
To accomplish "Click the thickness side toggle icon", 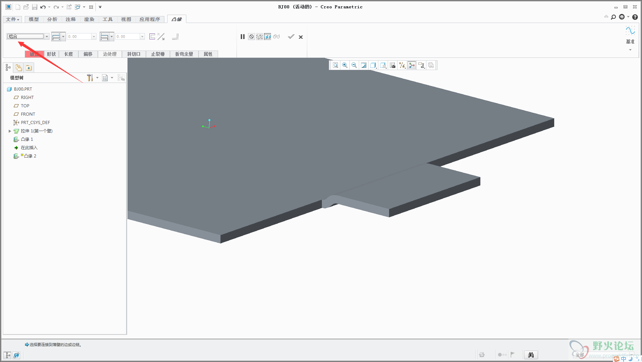I will [x=152, y=36].
